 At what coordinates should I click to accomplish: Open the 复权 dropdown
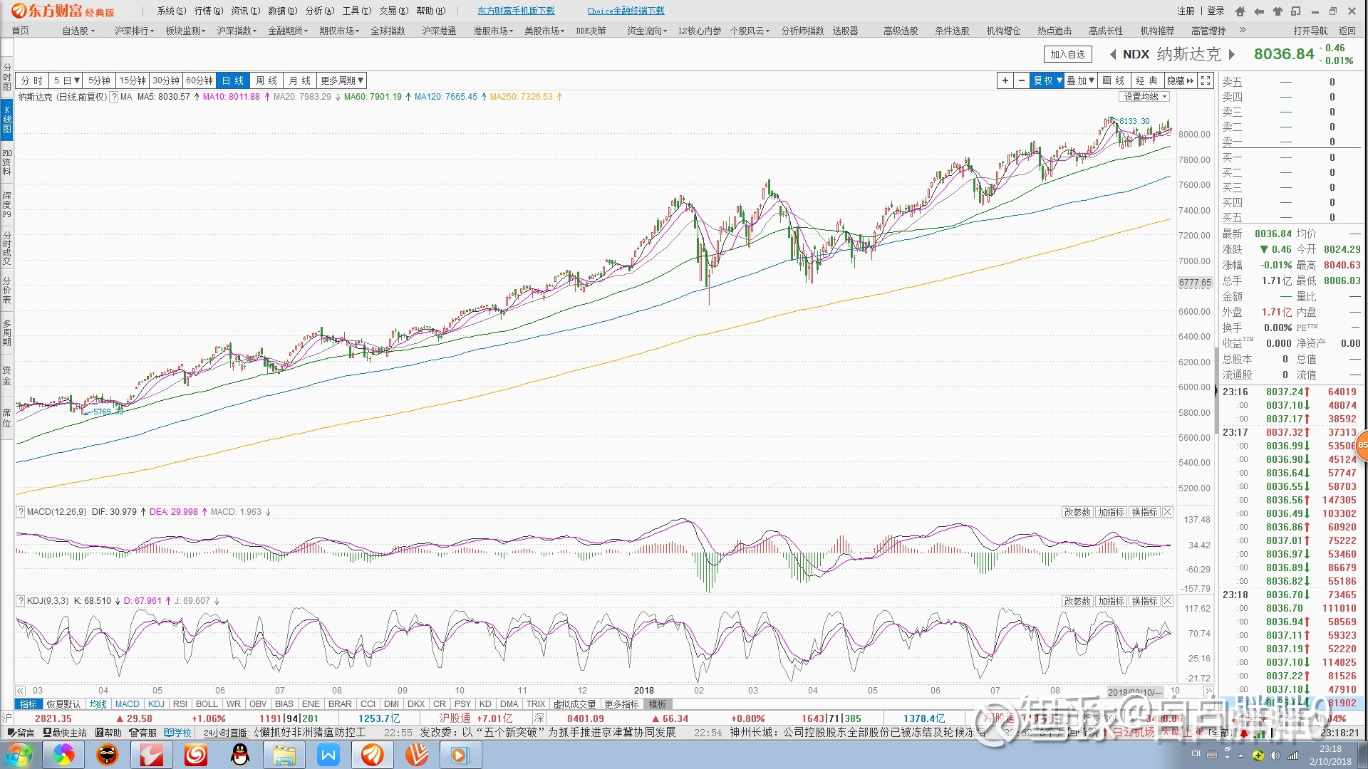click(1047, 80)
